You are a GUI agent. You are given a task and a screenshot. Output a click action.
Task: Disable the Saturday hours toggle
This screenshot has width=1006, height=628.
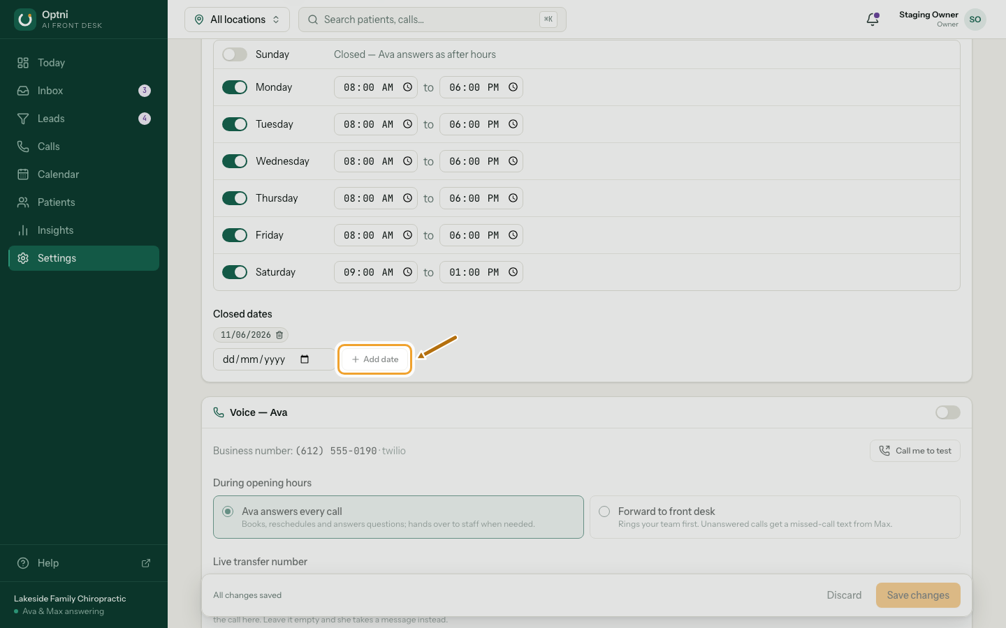coord(235,272)
